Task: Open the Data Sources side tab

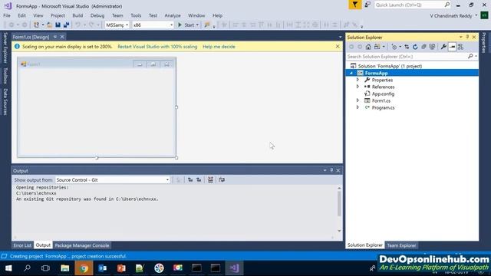Action: tap(5, 102)
